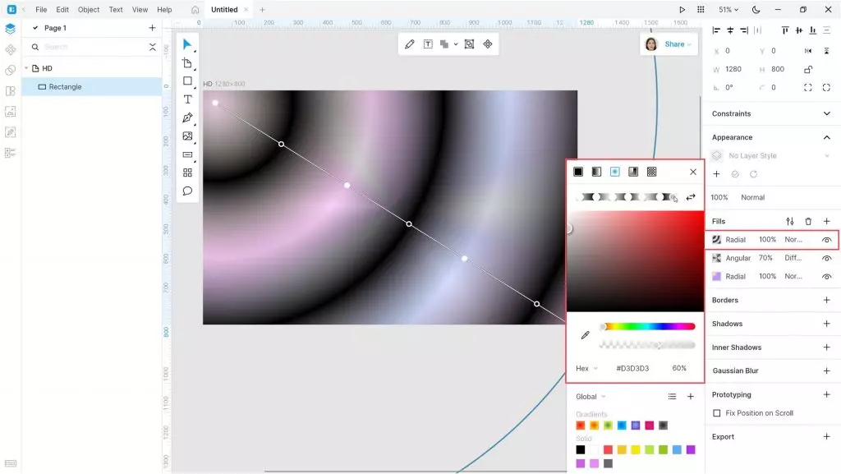Open the No Layer Style dropdown
This screenshot has height=474, width=841.
pos(770,155)
